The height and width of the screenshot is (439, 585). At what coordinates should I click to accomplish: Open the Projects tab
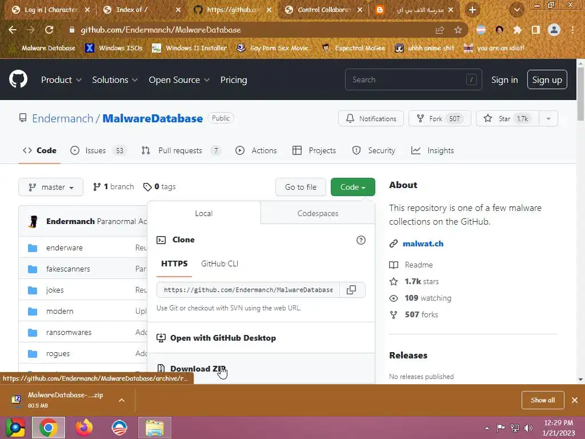(x=314, y=151)
